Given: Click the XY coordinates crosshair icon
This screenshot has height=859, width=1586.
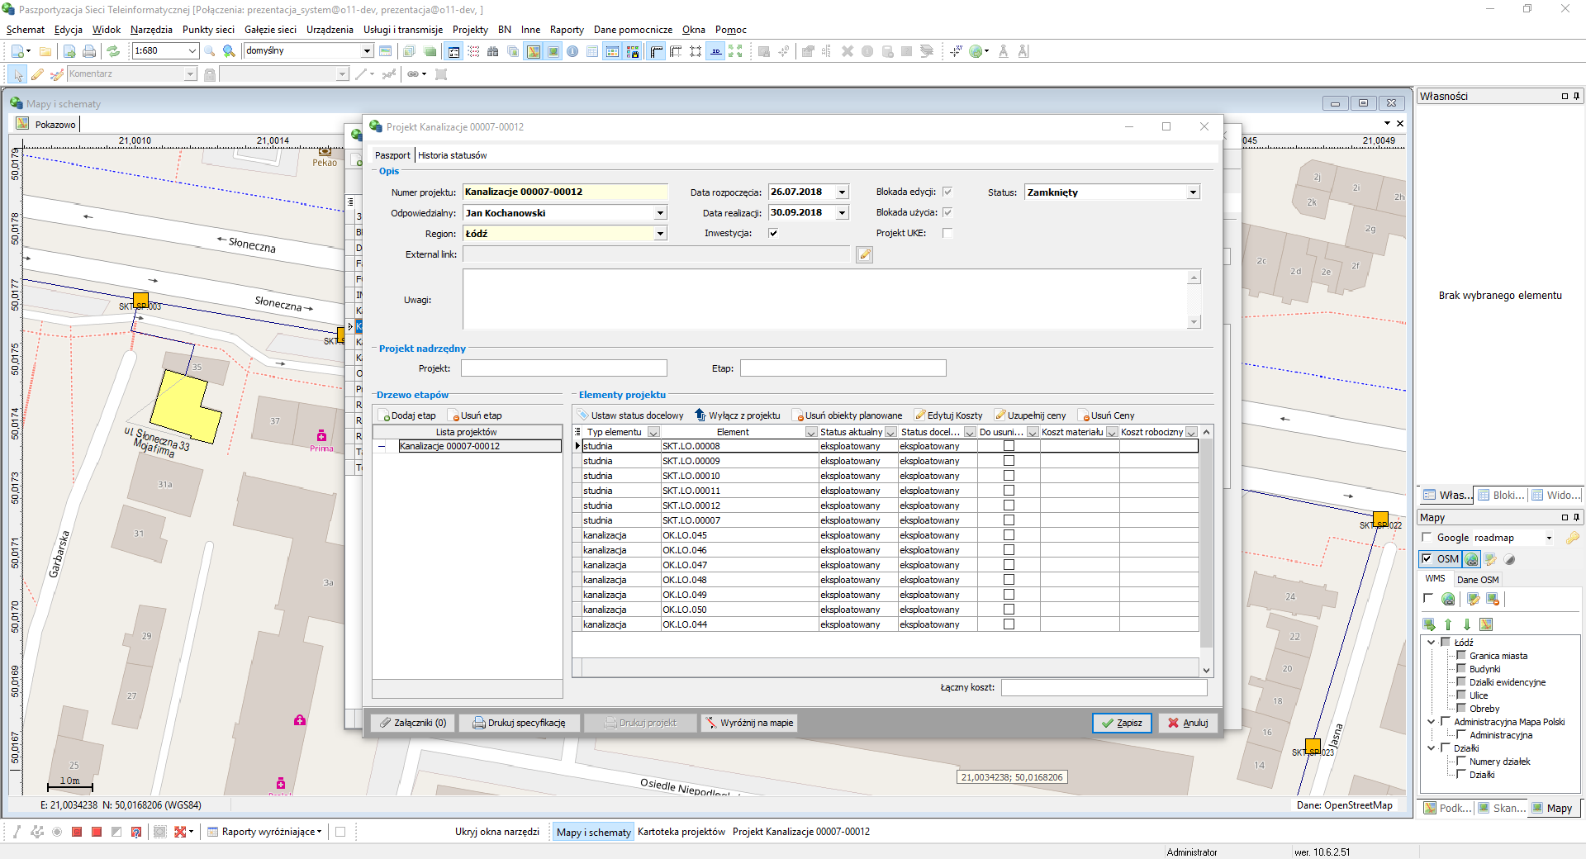Looking at the screenshot, I should point(956,51).
